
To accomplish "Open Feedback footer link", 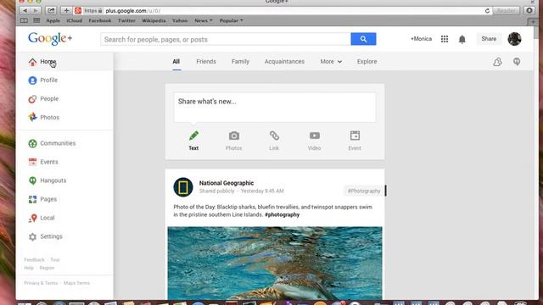I will [x=34, y=260].
